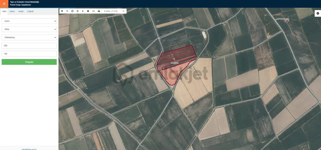Open the hamburger menu button

click(x=4, y=4)
